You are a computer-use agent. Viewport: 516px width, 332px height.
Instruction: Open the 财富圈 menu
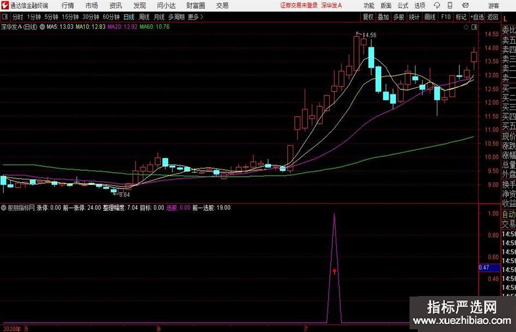(x=195, y=5)
